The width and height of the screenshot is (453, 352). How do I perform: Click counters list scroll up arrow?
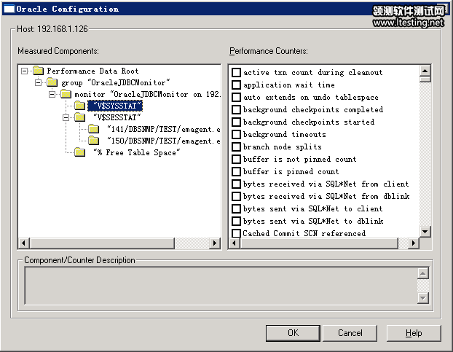(425, 71)
